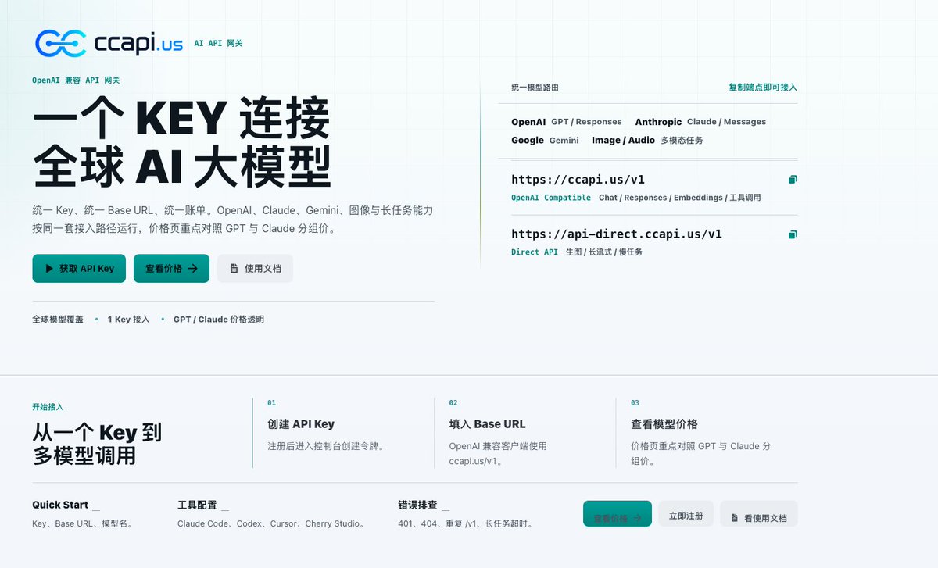Image resolution: width=938 pixels, height=568 pixels.
Task: Click the 获取 API Key button
Action: coord(79,268)
